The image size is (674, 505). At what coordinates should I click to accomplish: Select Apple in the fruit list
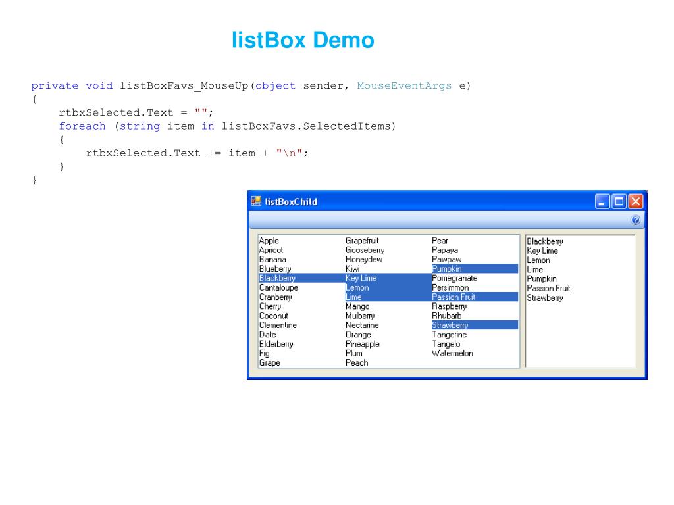tap(269, 241)
